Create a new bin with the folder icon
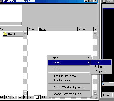The height and width of the screenshot is (101, 114). click(8, 97)
